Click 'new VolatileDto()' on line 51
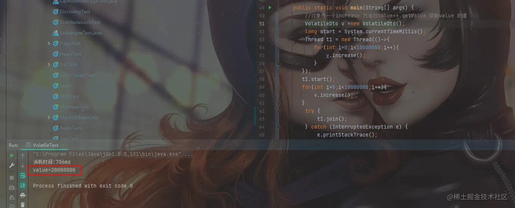This screenshot has width=515, height=208. [x=376, y=23]
